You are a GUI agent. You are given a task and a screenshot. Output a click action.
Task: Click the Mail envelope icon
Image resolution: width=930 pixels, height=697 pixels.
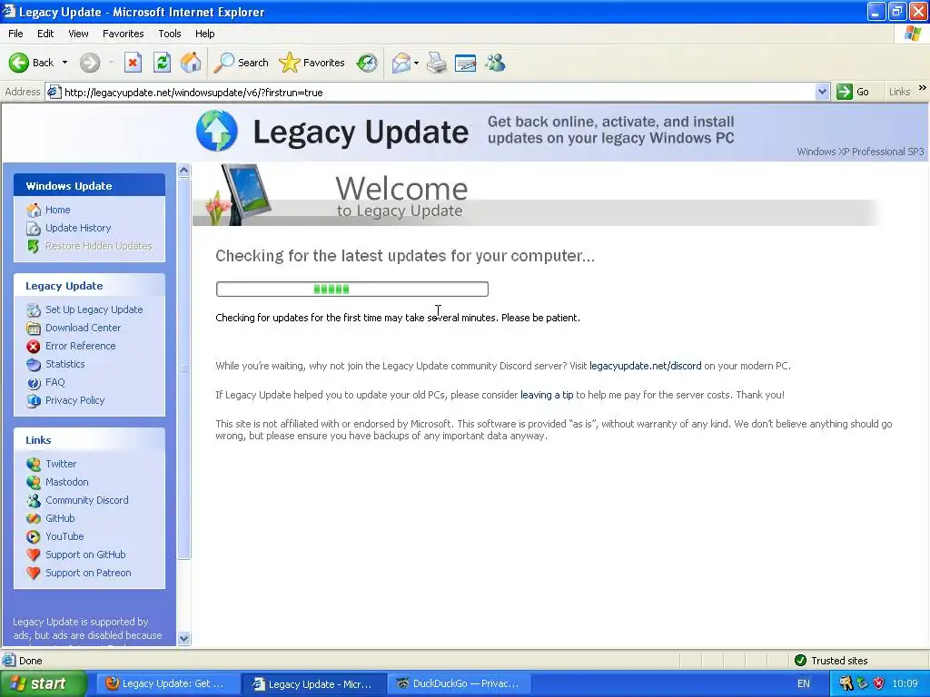[x=401, y=63]
